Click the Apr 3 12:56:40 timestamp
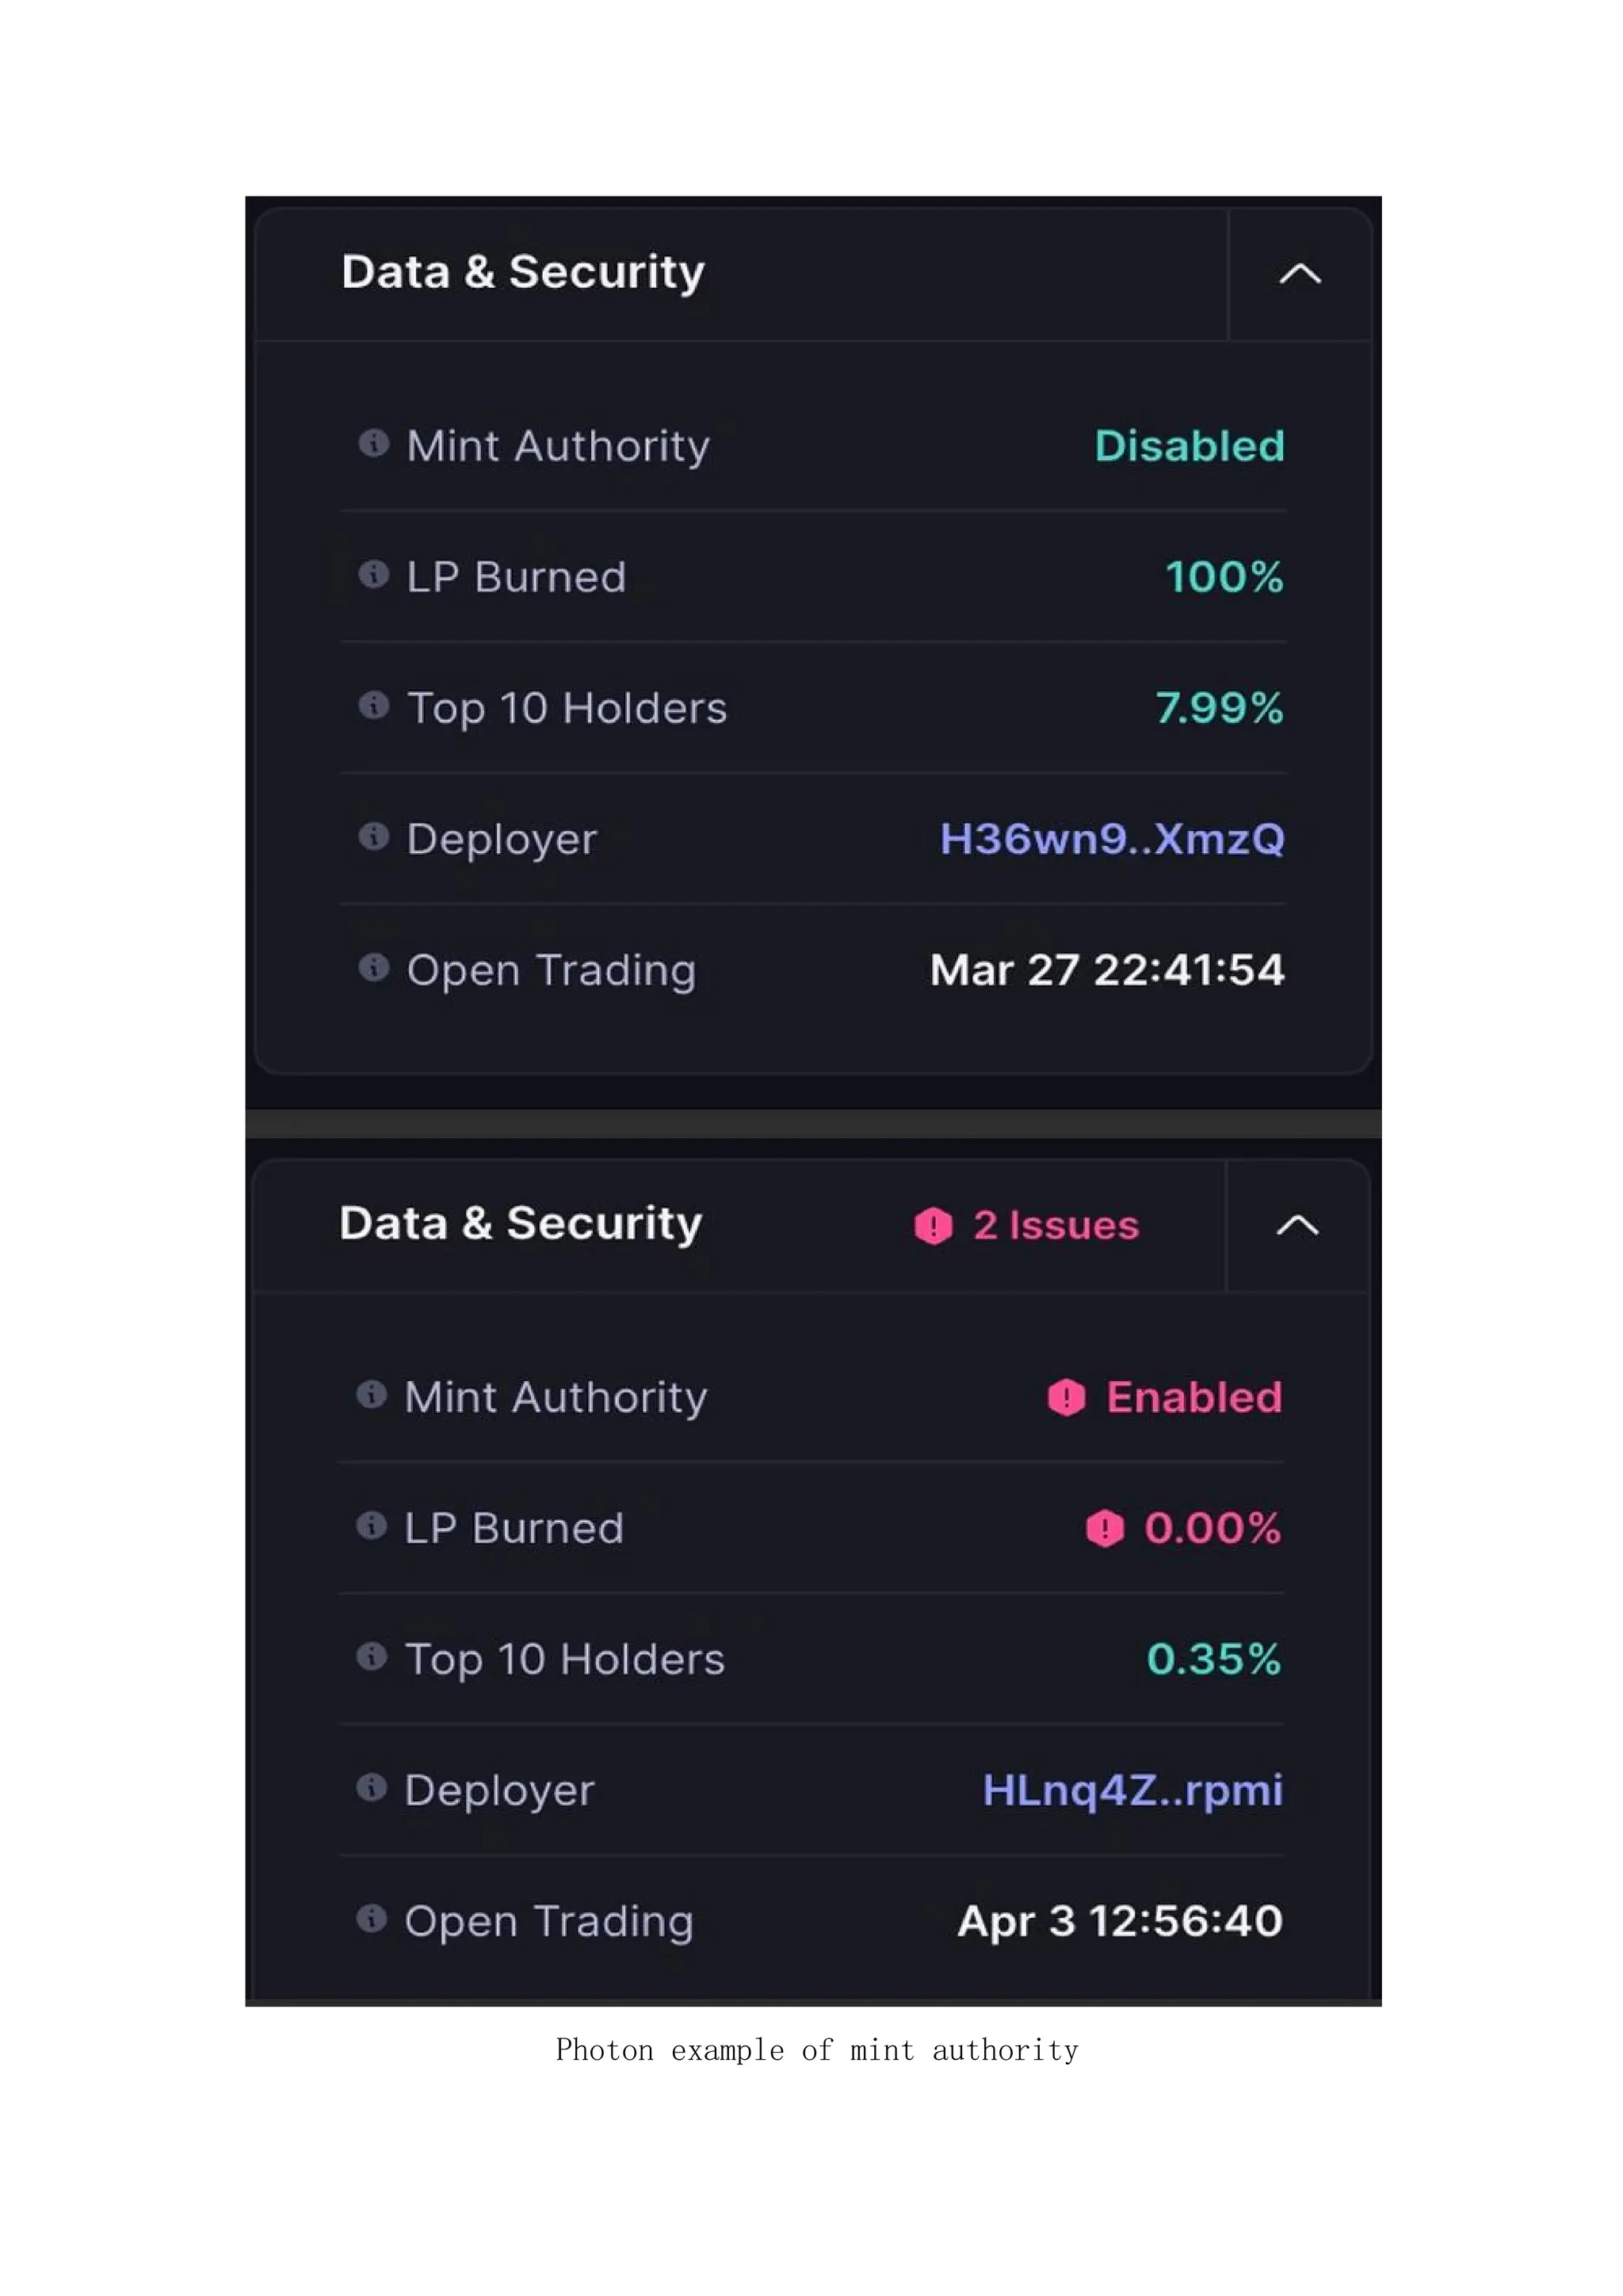 [x=1119, y=1921]
